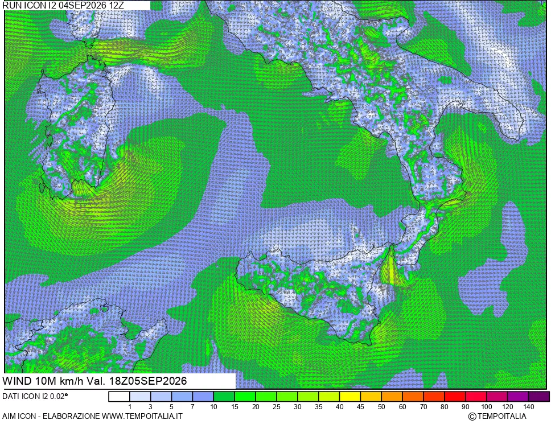Click the legend swatch between 3 and 5
Screen dimensions: 551x424
(x=161, y=397)
